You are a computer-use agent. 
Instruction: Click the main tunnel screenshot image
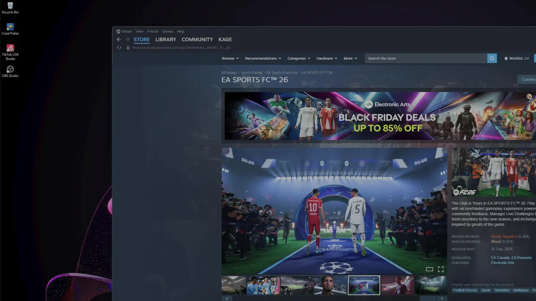click(x=334, y=211)
